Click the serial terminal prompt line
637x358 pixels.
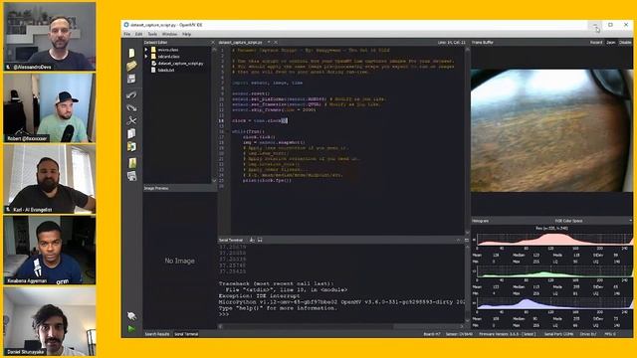(224, 314)
